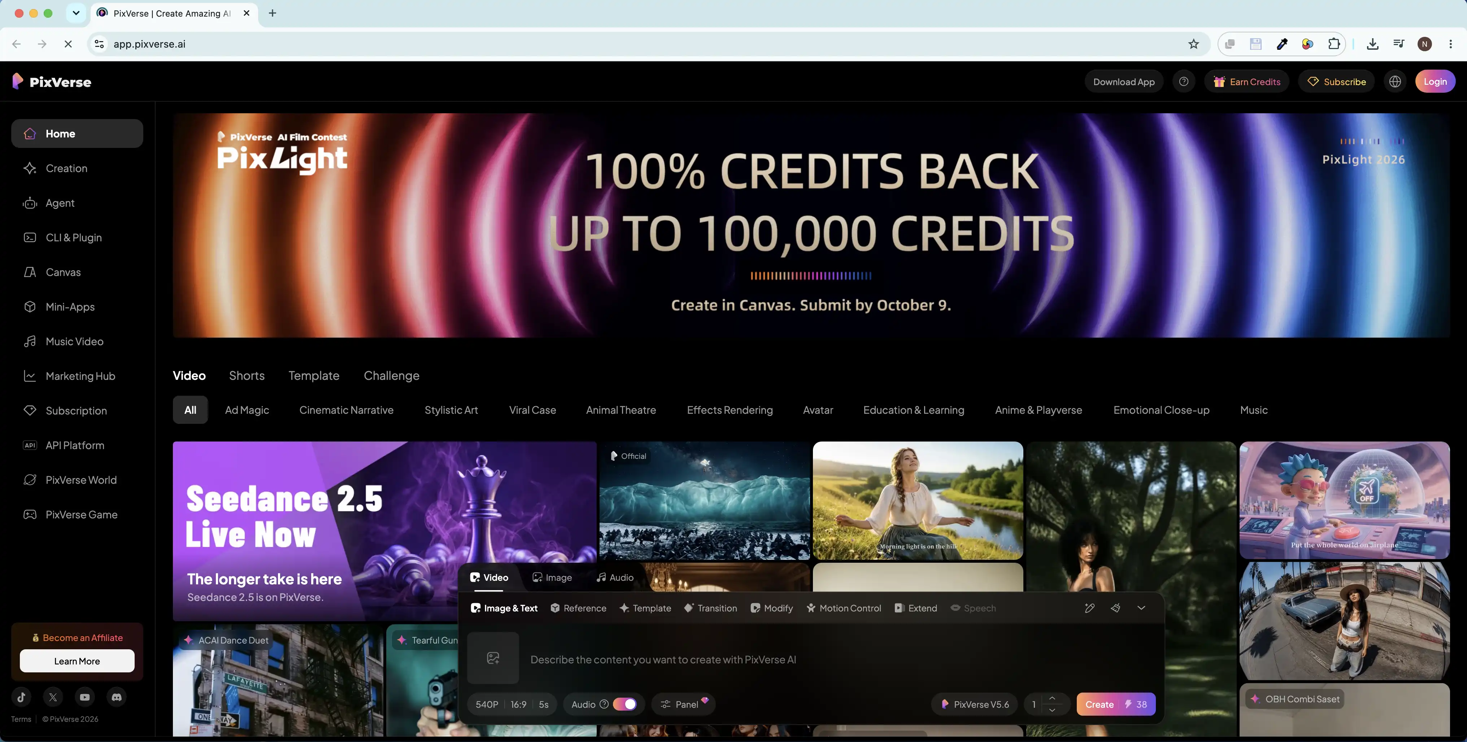
Task: Open the ACAI Dance Duet template thumbnail
Action: [278, 680]
